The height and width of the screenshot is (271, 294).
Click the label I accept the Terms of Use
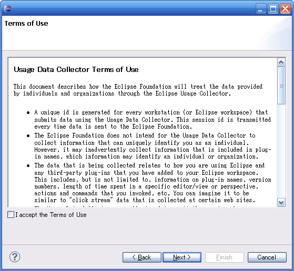coord(51,215)
